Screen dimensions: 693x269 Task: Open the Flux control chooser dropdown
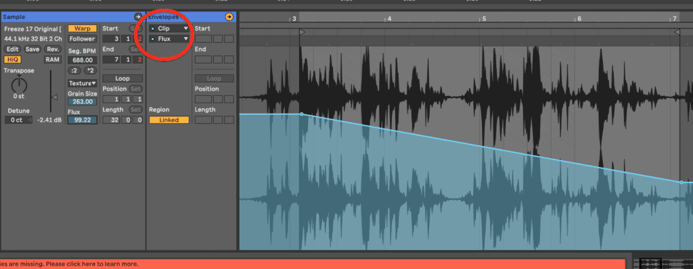click(x=169, y=39)
